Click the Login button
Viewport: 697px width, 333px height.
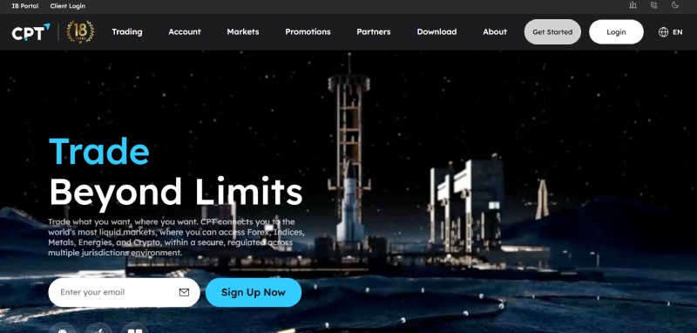pos(616,32)
